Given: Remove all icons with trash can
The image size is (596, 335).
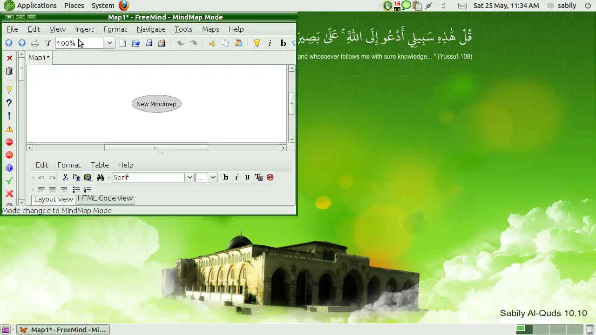Looking at the screenshot, I should pyautogui.click(x=9, y=71).
